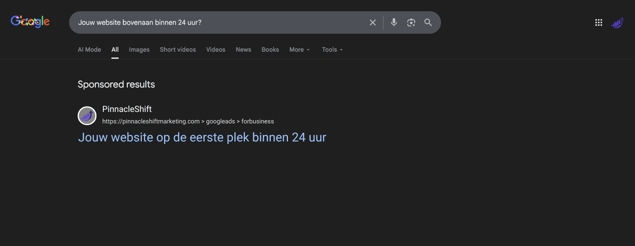The width and height of the screenshot is (635, 246).
Task: Click the PinnacleShift advertiser name
Action: (x=127, y=109)
